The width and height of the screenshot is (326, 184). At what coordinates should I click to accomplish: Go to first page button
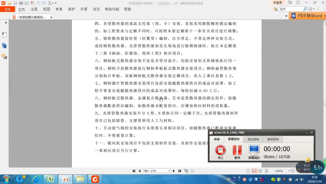pyautogui.click(x=134, y=171)
